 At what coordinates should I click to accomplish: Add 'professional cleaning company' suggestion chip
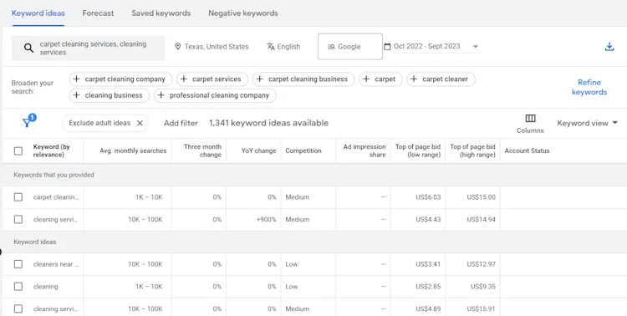[215, 95]
